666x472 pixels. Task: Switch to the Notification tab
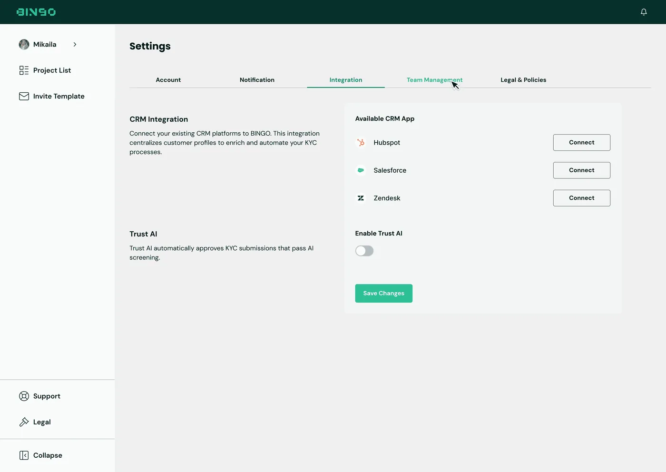click(x=257, y=80)
